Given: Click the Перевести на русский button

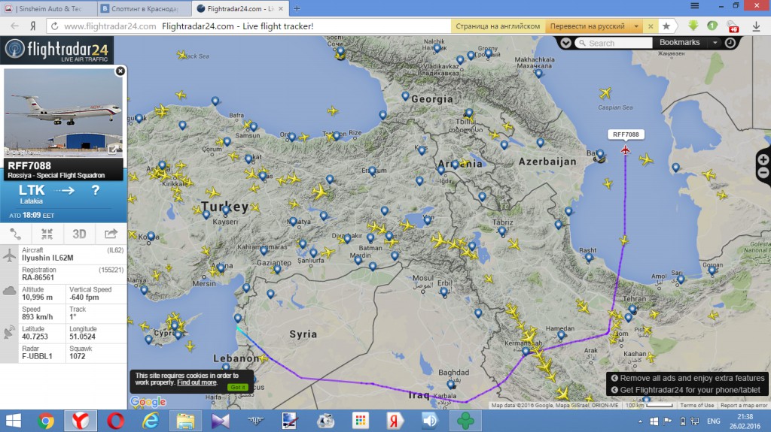Looking at the screenshot, I should pyautogui.click(x=587, y=26).
